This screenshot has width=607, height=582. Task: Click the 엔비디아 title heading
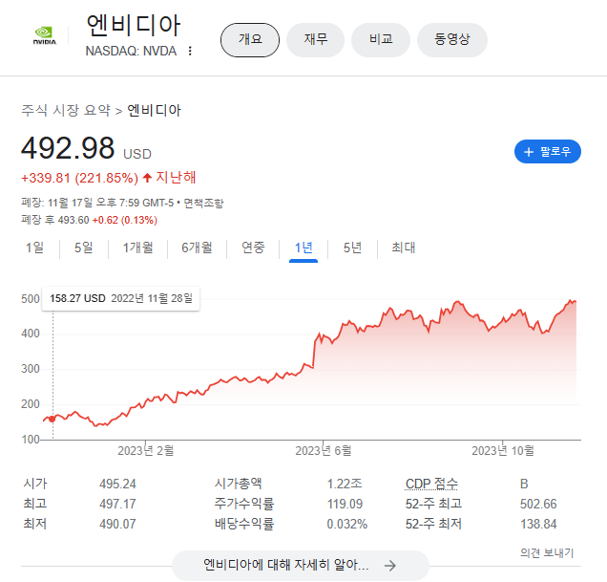tap(134, 26)
